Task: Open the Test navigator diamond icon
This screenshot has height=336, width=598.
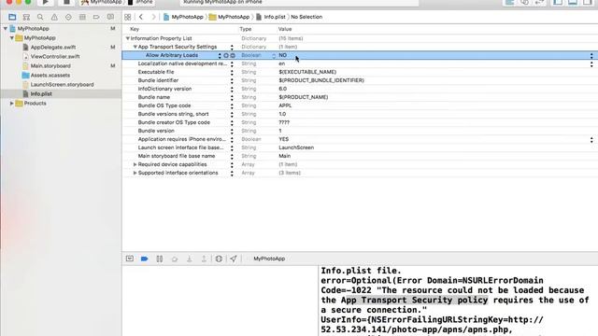Action: coord(68,17)
